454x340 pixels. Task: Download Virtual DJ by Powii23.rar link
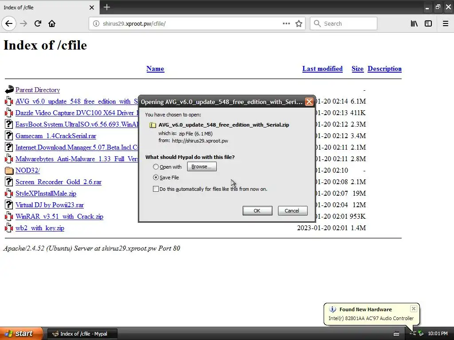(x=50, y=205)
